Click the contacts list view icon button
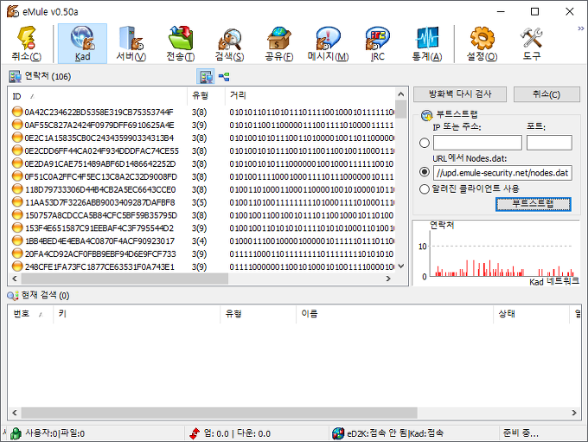588x442 pixels. point(206,77)
